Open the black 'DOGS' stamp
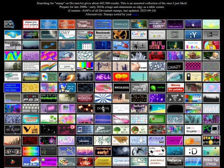 103,109
